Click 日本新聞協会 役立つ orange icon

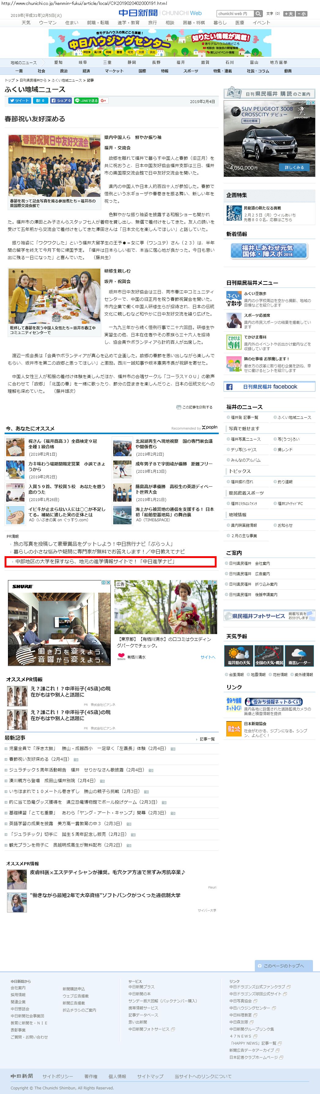[234, 729]
